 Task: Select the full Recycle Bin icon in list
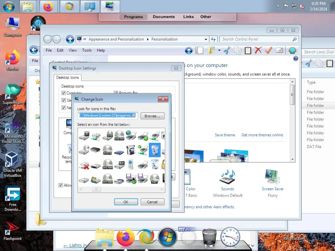(x=154, y=150)
